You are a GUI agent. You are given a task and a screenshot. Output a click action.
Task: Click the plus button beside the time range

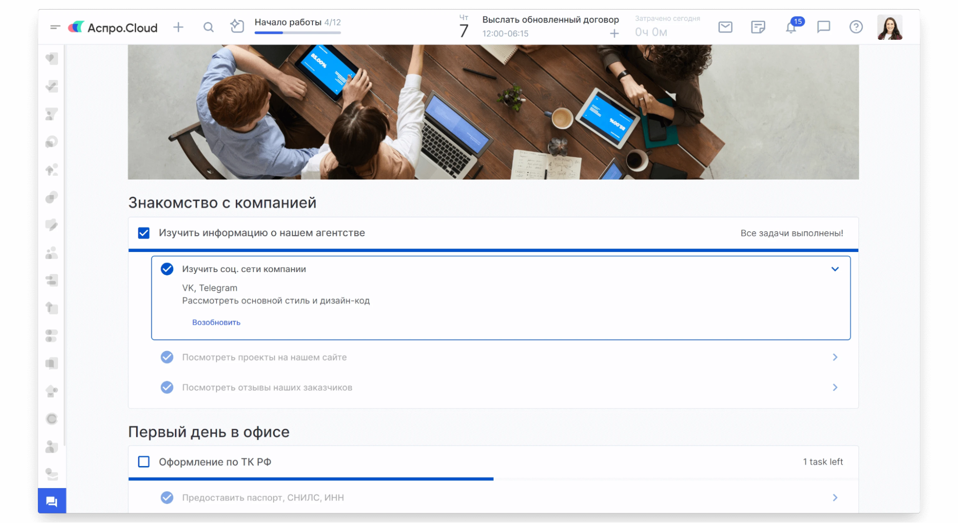614,34
